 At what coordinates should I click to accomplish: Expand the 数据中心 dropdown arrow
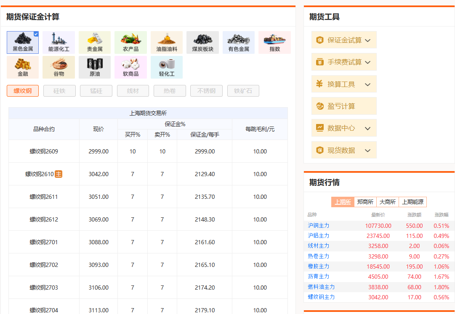tap(367, 128)
